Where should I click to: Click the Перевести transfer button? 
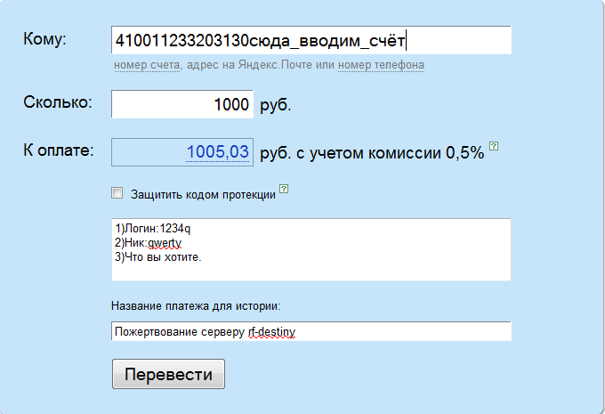coord(169,374)
